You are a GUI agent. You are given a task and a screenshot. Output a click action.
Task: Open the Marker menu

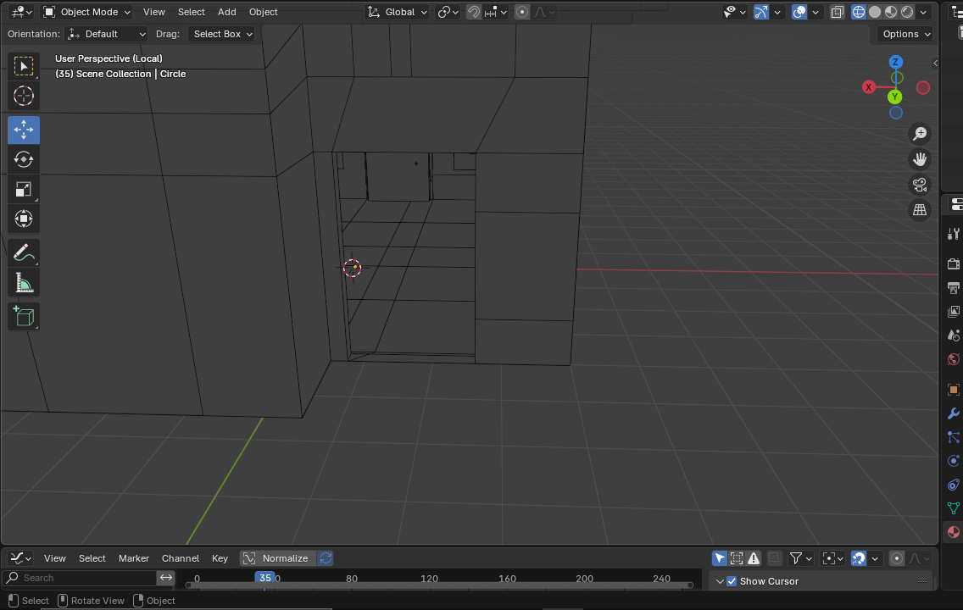coord(133,558)
